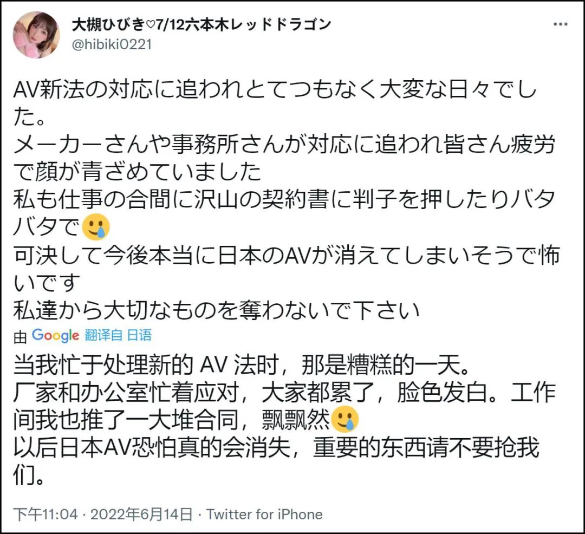
Task: Click the first line starting with AV新法の対応
Action: [275, 90]
